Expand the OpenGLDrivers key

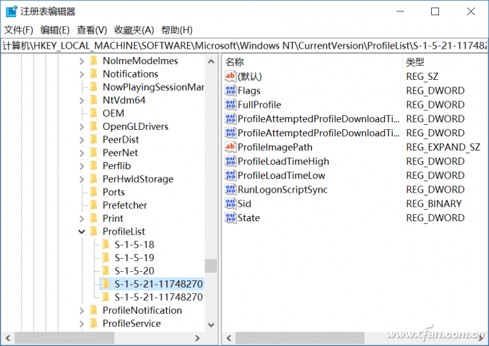coord(81,127)
